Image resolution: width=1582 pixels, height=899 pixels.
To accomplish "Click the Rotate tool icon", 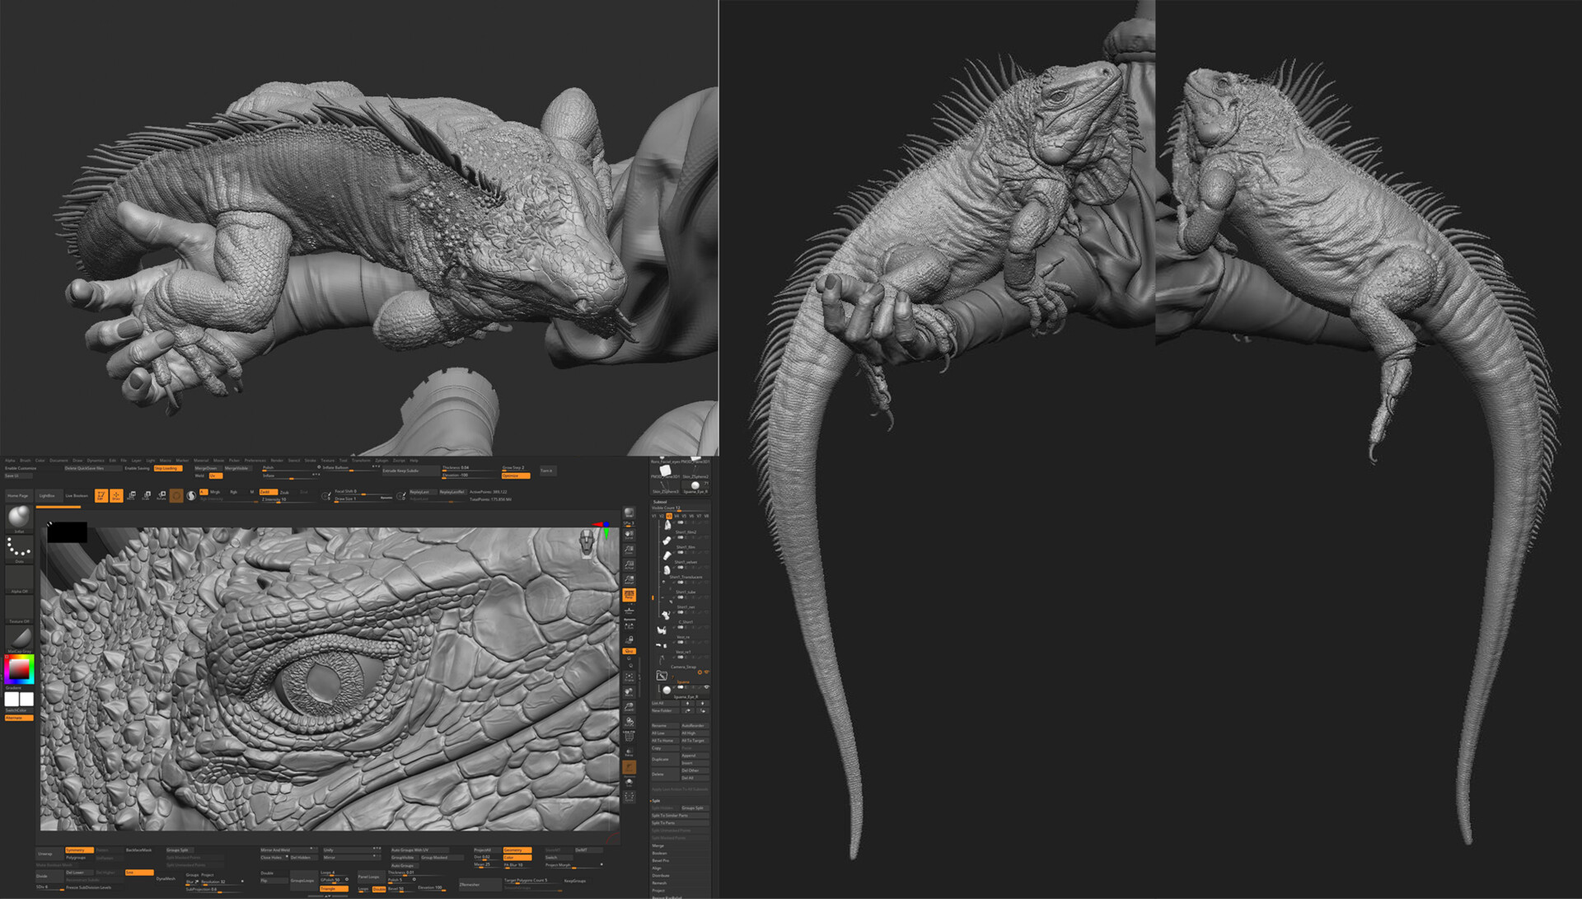I will [161, 495].
